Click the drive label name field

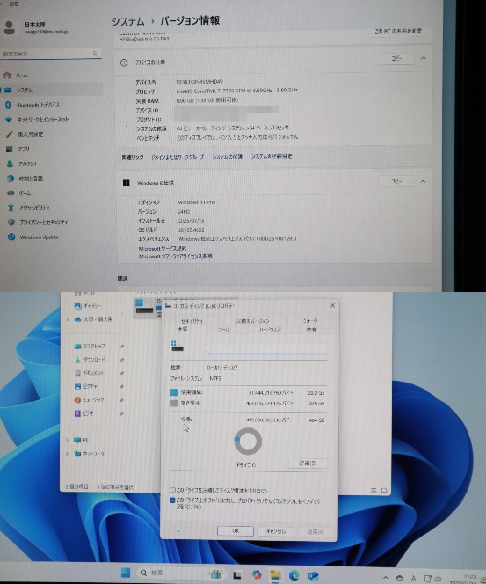pos(268,348)
